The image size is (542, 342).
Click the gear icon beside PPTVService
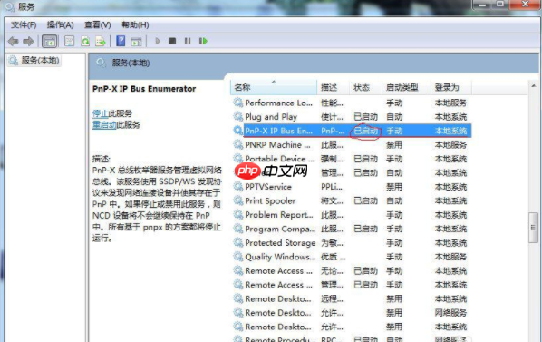238,187
